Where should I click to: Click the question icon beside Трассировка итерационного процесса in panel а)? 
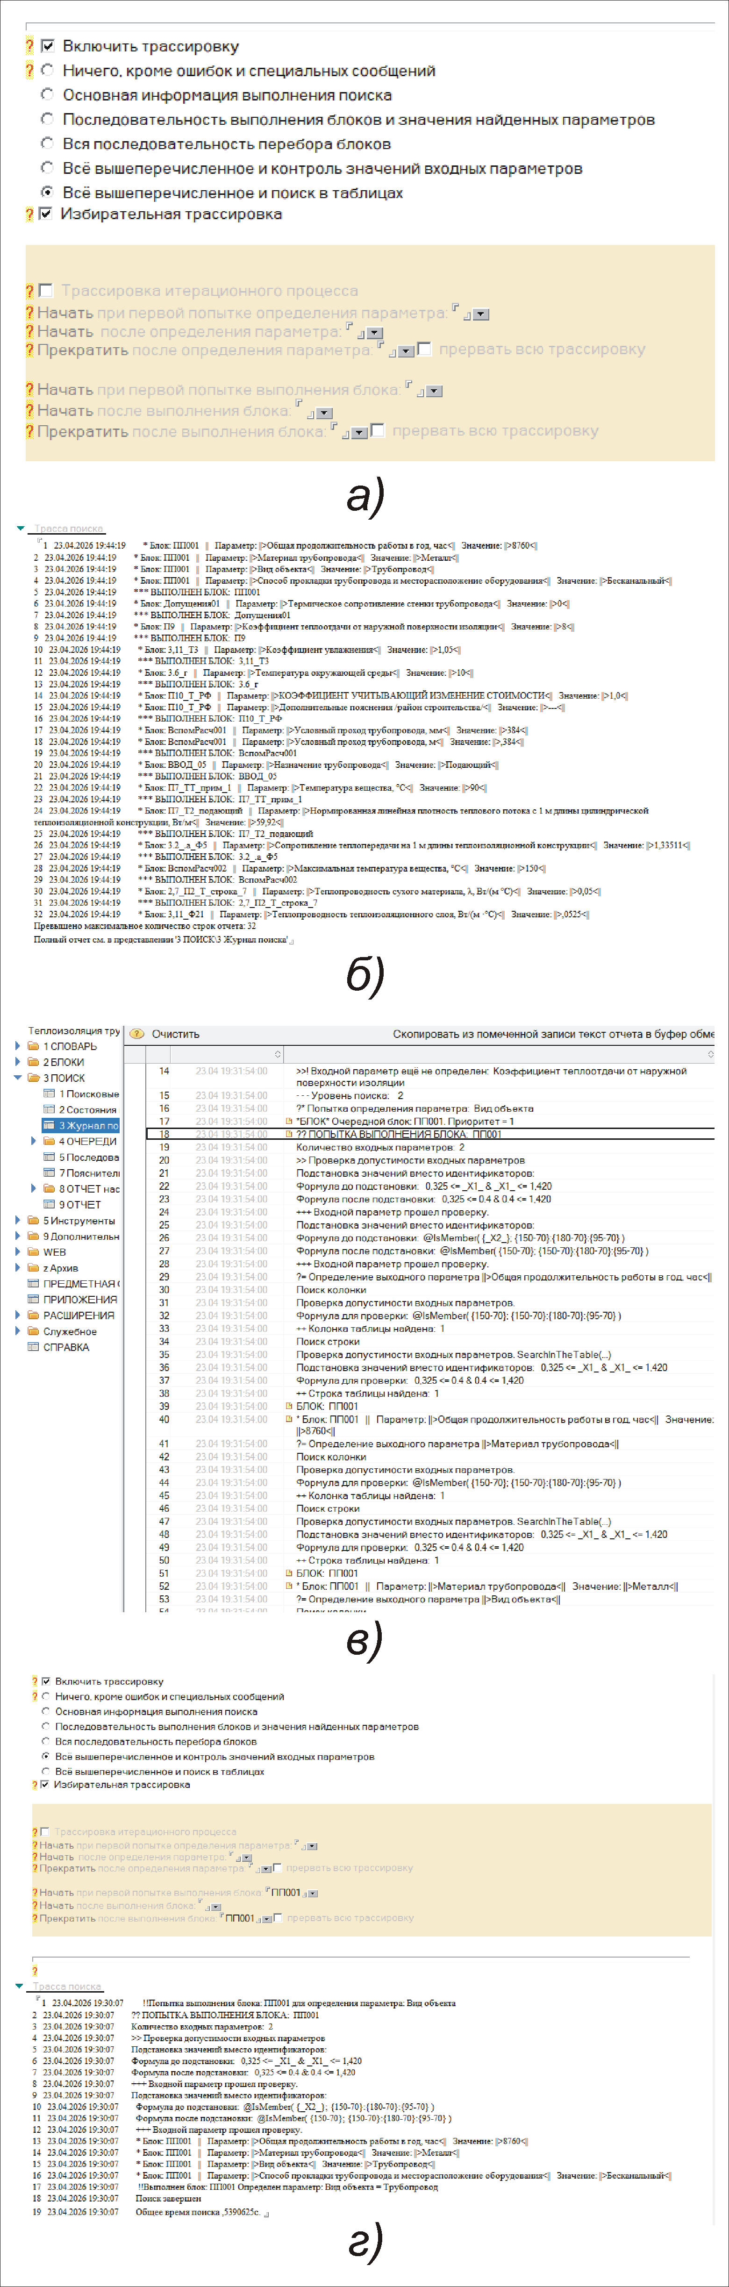29,290
